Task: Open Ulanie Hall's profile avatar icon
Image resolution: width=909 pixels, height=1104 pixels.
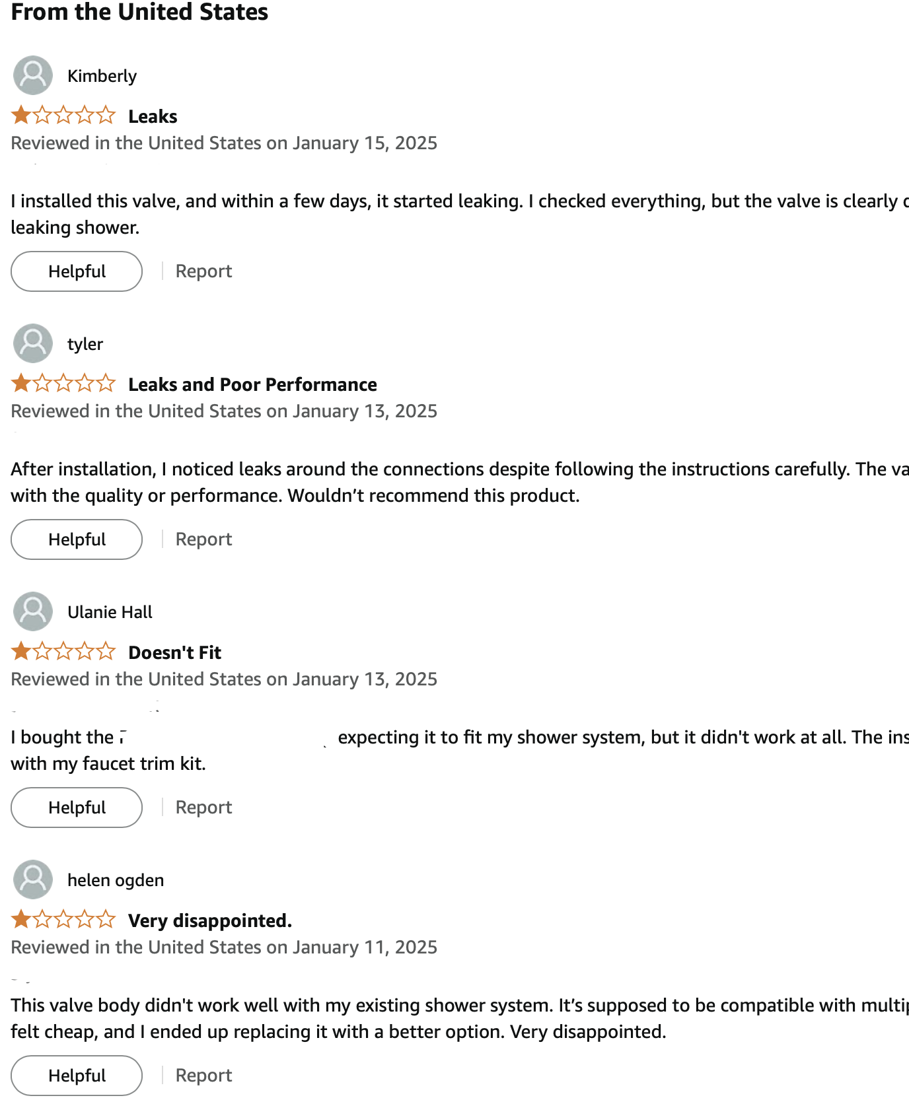Action: click(x=33, y=611)
